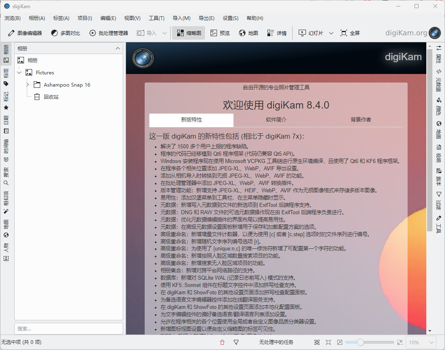Open the 导入(M) menu
The image size is (445, 350).
tap(182, 18)
